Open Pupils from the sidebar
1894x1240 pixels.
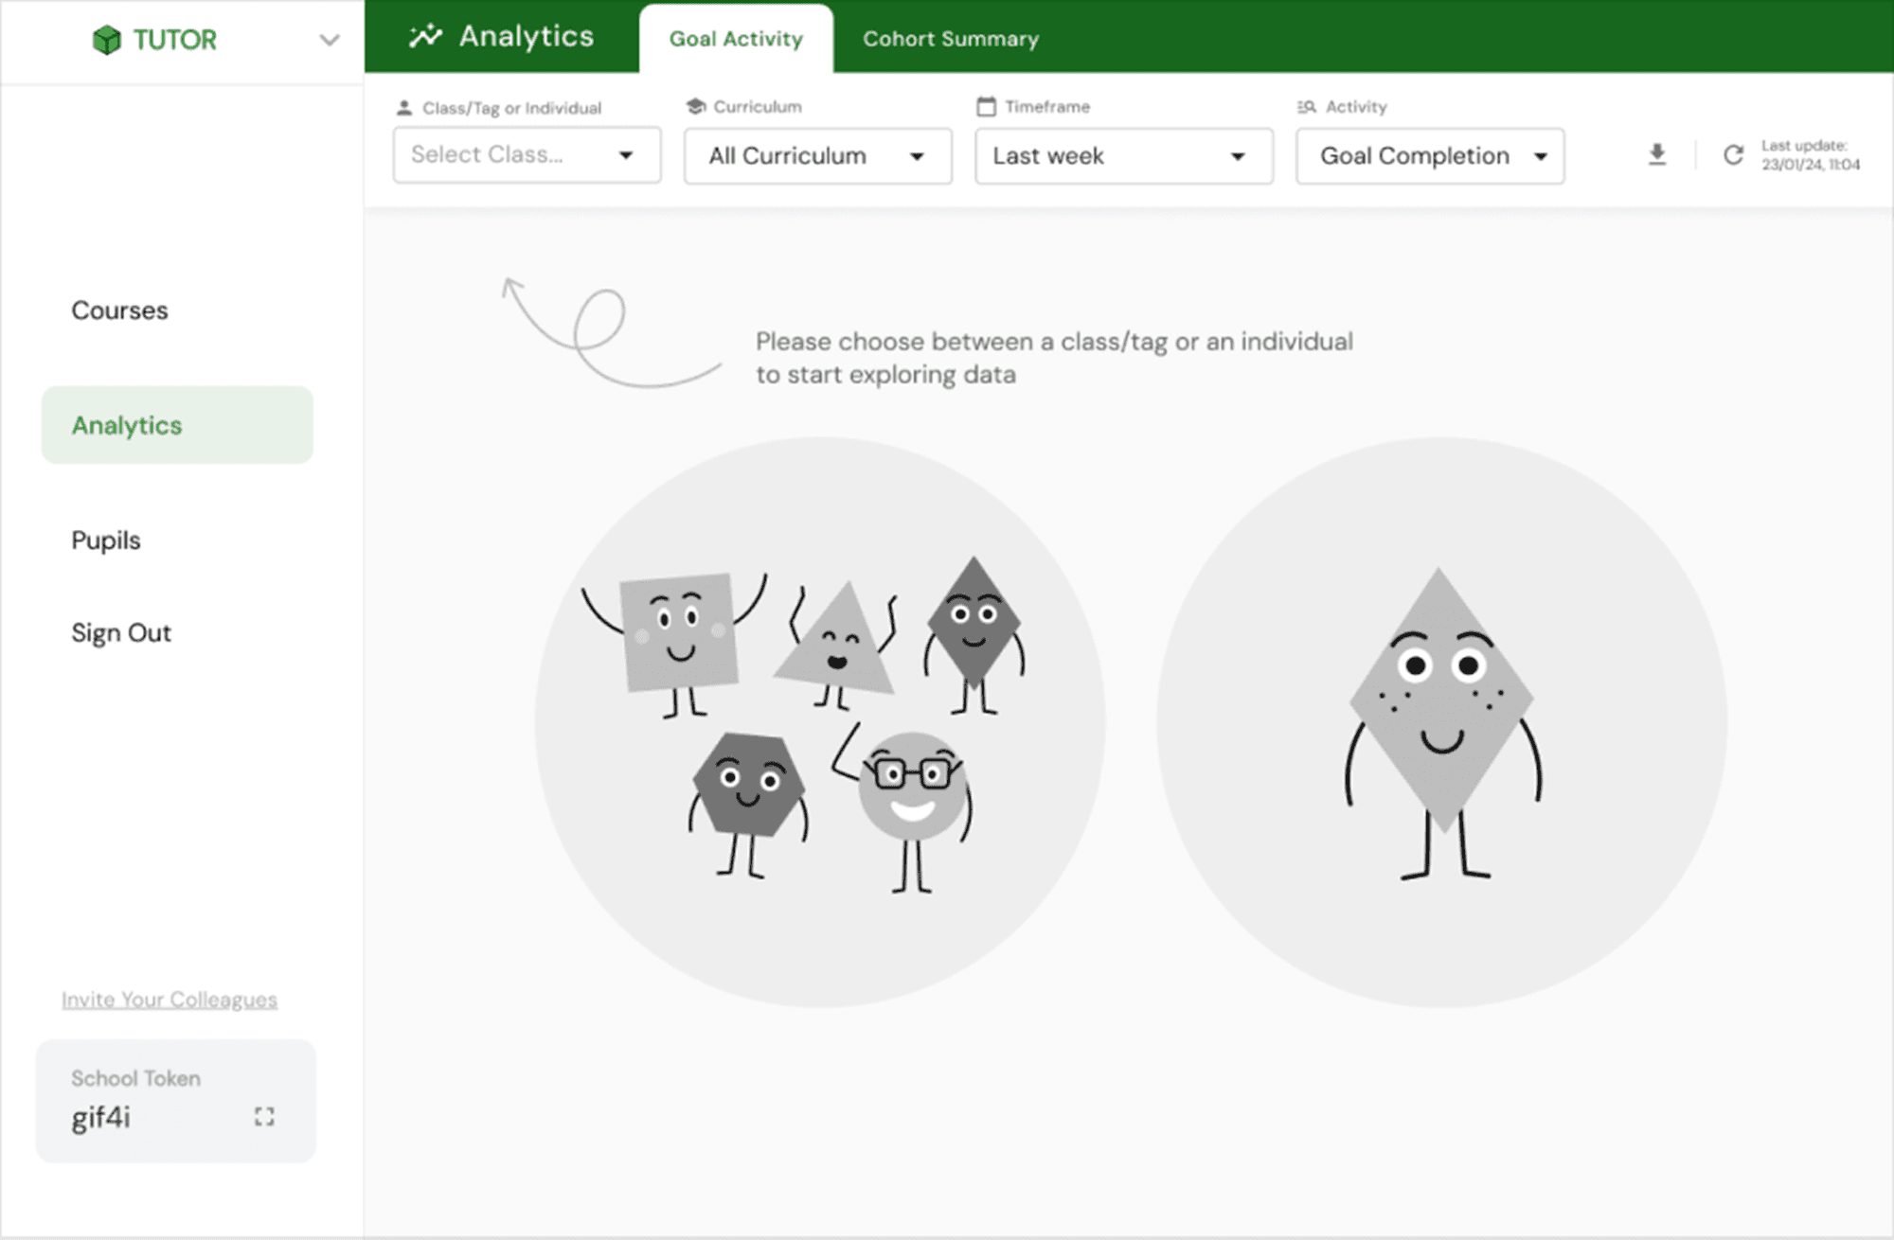[106, 540]
